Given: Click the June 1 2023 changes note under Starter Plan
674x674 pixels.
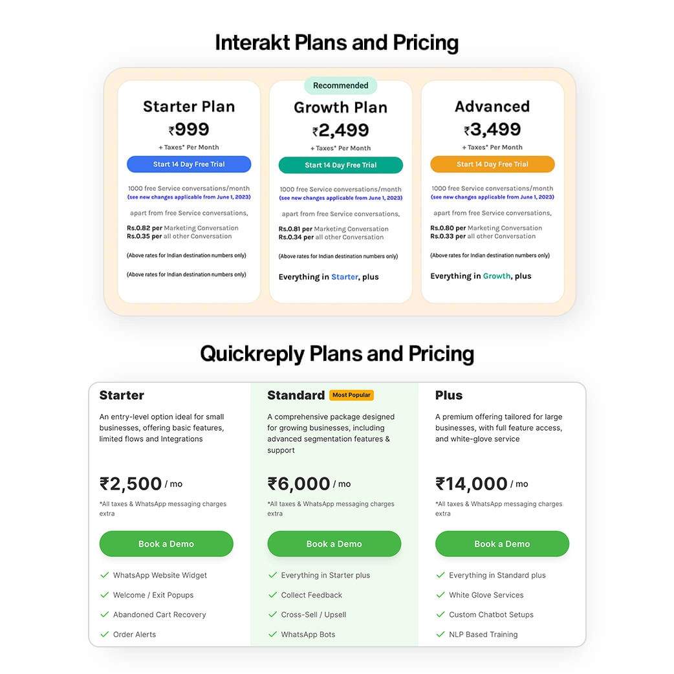Looking at the screenshot, I should coord(188,196).
